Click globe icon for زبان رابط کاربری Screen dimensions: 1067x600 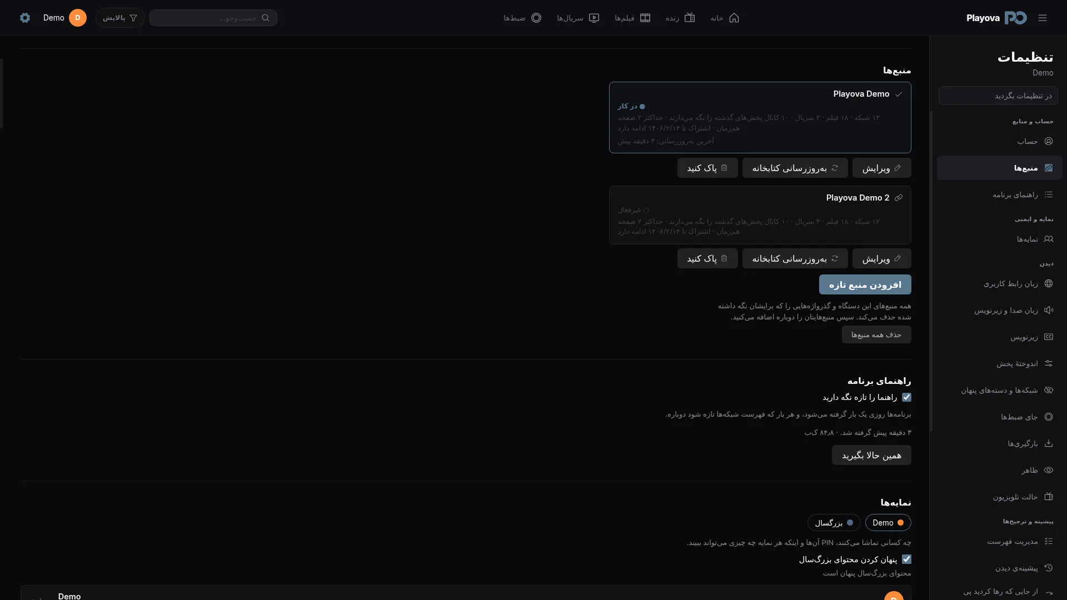tap(1049, 283)
